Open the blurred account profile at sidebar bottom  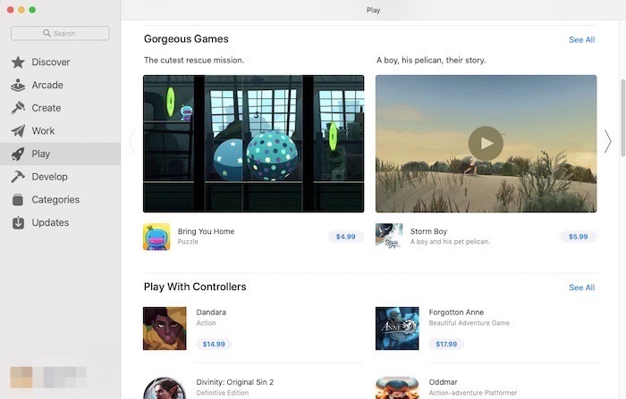(48, 378)
